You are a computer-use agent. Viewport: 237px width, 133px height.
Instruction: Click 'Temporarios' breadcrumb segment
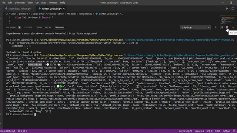[x=86, y=14]
